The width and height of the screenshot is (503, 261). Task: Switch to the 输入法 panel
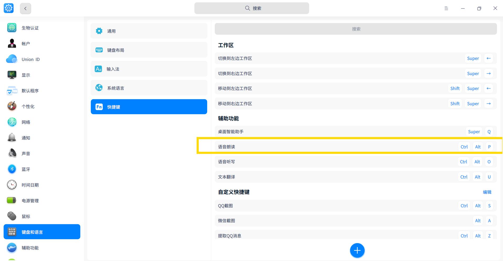[x=148, y=69]
